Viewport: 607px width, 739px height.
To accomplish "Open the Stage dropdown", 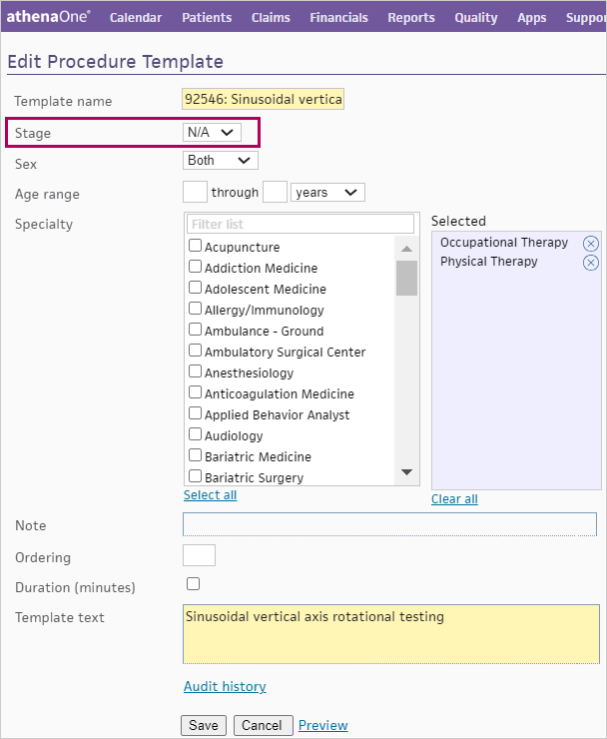I will pyautogui.click(x=212, y=133).
